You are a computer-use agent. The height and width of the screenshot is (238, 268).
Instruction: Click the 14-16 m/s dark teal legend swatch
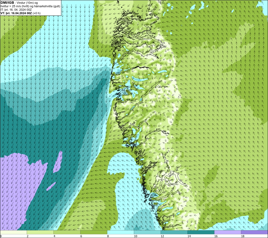(201, 232)
